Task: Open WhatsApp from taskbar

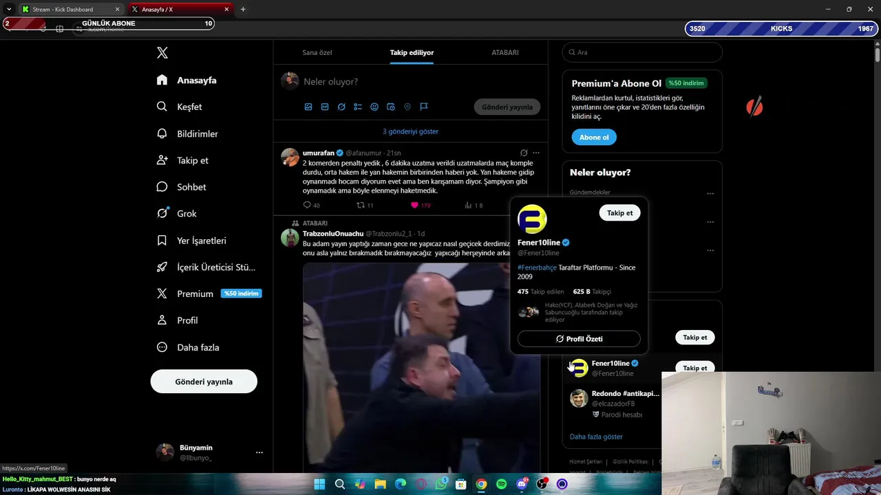Action: tap(441, 484)
